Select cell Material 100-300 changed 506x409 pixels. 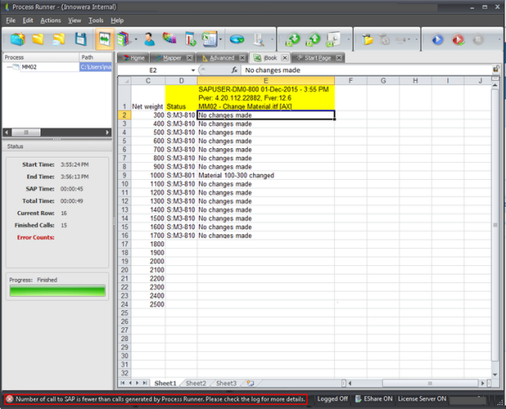pos(266,176)
